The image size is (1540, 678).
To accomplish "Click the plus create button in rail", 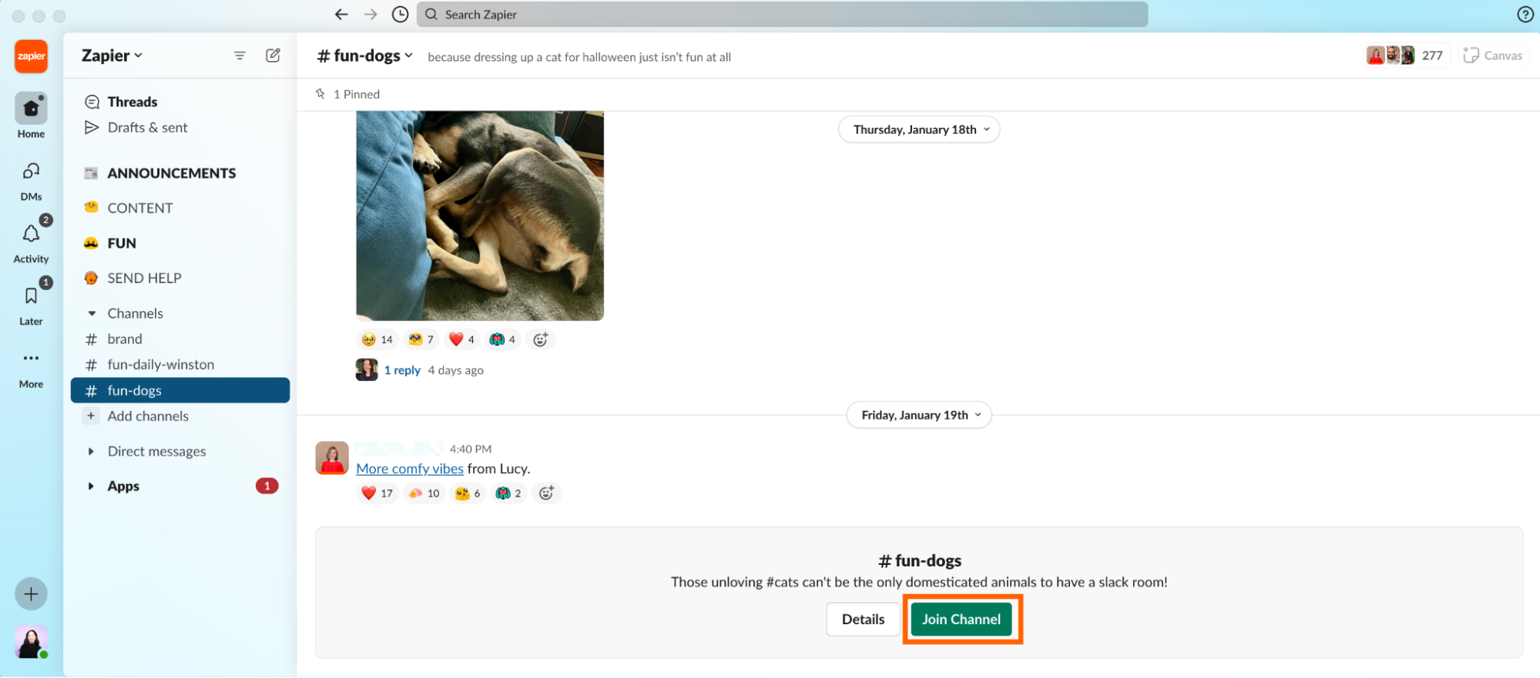I will point(31,594).
